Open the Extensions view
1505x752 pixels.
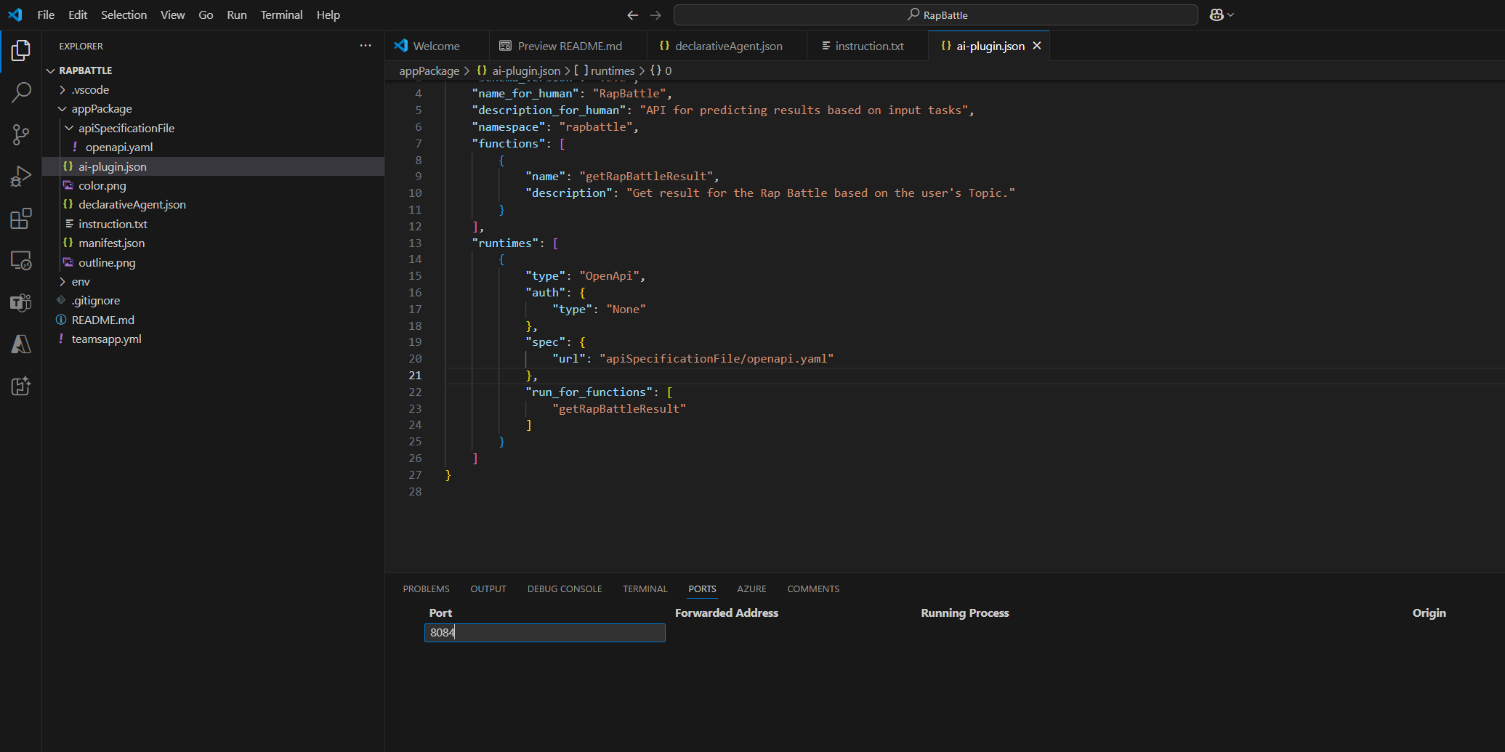(x=21, y=219)
